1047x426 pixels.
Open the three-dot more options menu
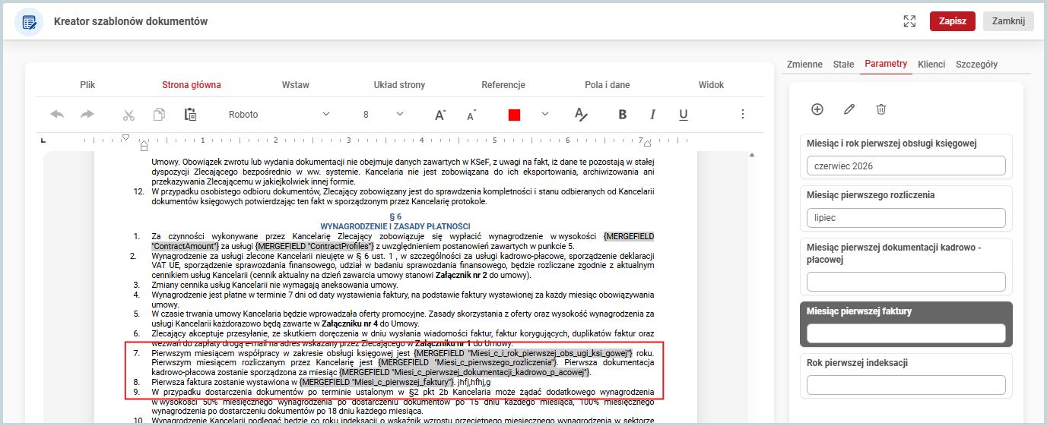click(743, 114)
